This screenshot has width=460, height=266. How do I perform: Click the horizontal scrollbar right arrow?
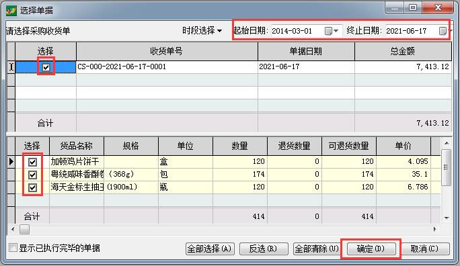(434, 229)
